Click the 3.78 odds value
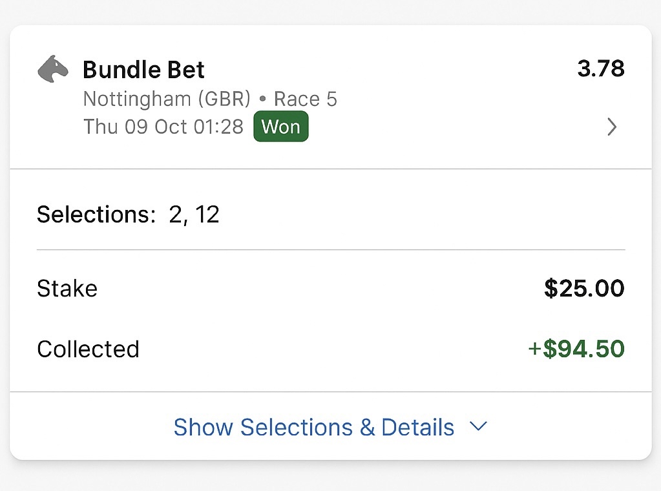Viewport: 661px width, 491px height. tap(600, 68)
